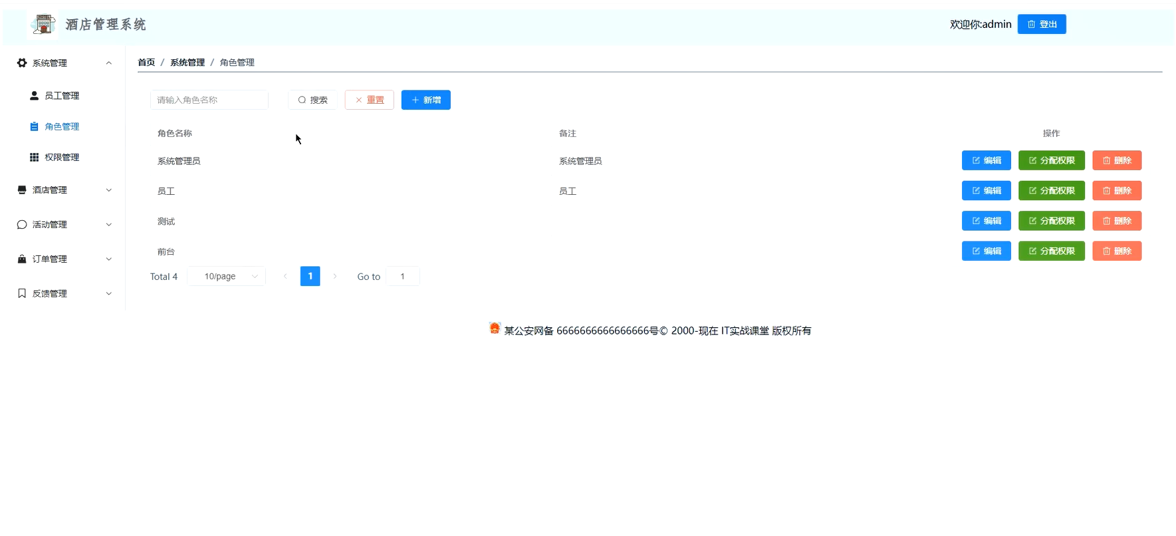Edit the 系统管理员 role
Image resolution: width=1176 pixels, height=536 pixels.
point(987,160)
